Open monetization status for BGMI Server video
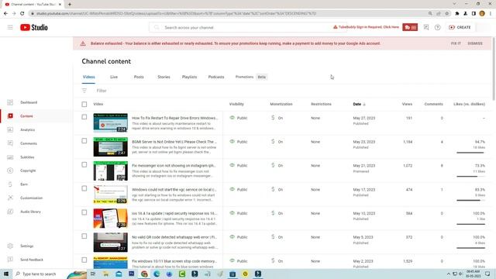496x279 pixels. (x=277, y=142)
